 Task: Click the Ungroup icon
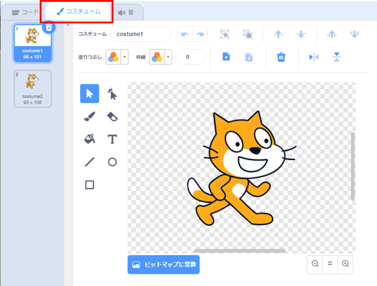pos(247,34)
